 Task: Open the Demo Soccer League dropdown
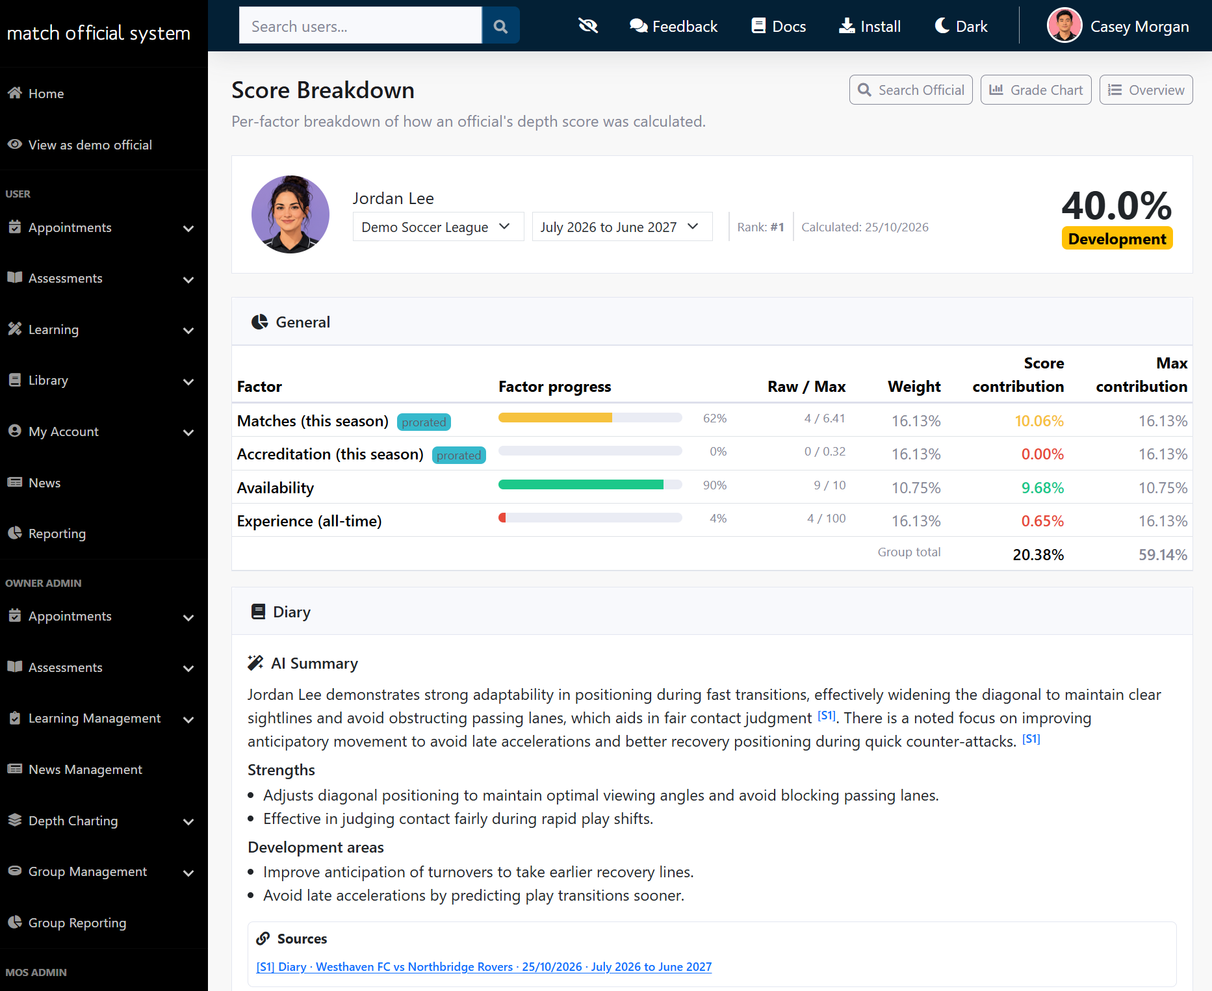[438, 227]
